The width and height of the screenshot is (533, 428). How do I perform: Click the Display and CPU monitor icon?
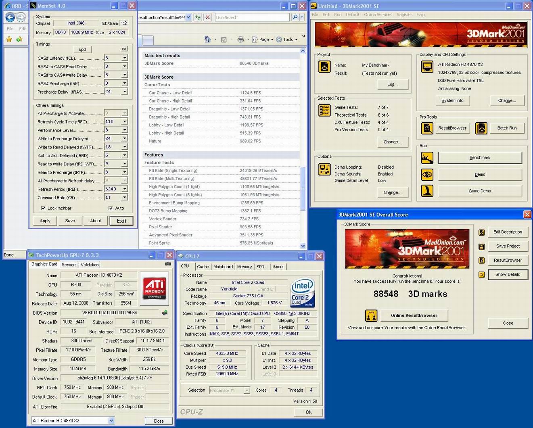point(427,67)
